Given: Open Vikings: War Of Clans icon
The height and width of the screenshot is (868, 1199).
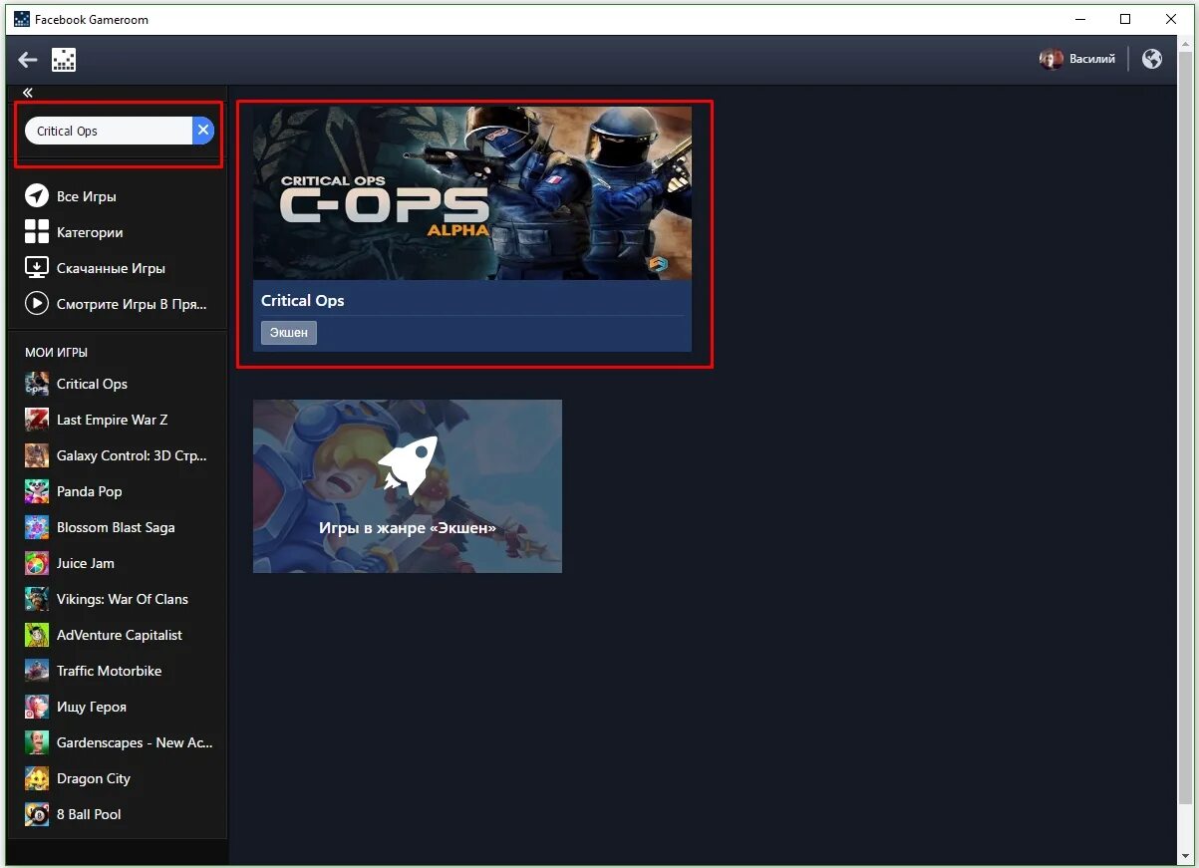Looking at the screenshot, I should 37,599.
